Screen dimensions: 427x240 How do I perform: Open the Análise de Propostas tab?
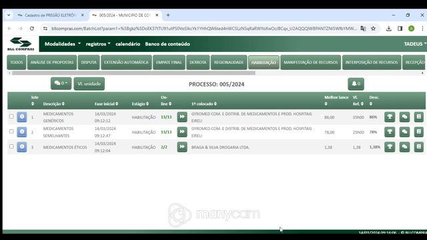coord(52,62)
